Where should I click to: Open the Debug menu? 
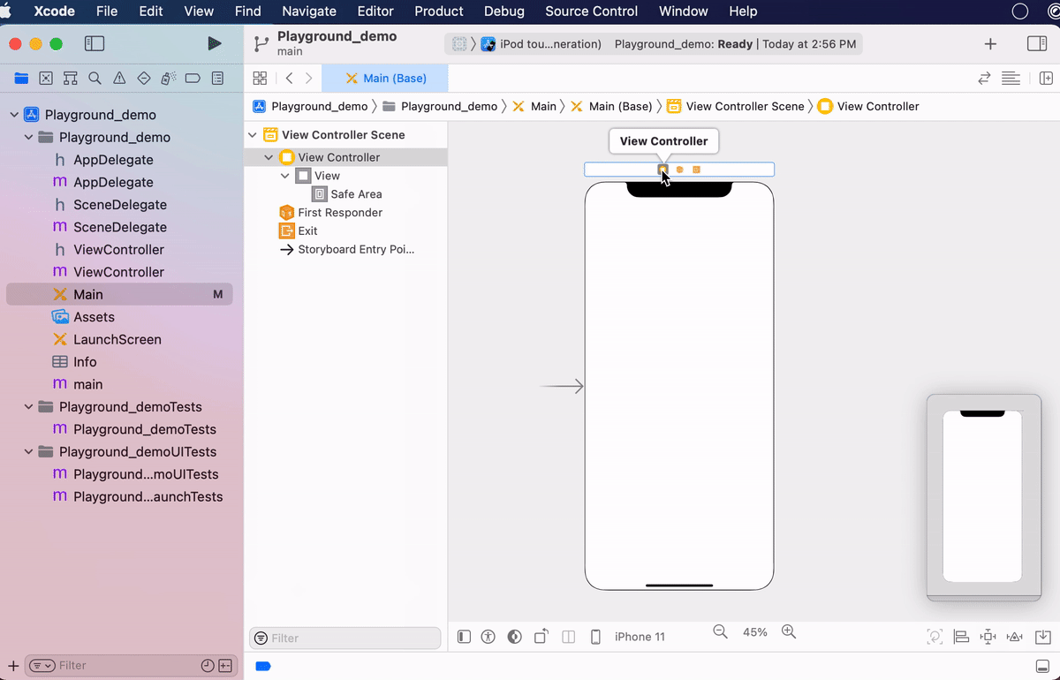(504, 11)
